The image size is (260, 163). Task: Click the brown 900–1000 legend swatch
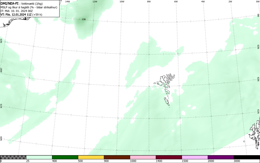(117, 157)
